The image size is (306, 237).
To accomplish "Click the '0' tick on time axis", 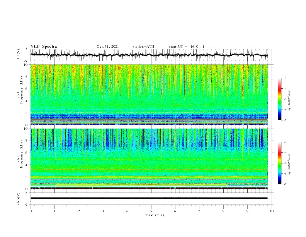I will coord(31,211).
